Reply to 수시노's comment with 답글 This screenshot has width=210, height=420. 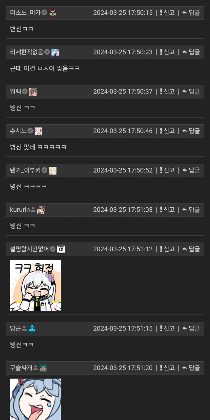(x=191, y=131)
